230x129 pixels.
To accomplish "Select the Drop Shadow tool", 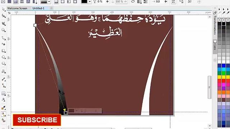I will tap(4, 93).
